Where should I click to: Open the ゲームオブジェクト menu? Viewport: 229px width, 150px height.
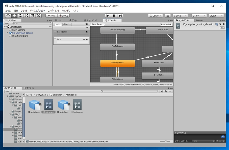coord(37,11)
